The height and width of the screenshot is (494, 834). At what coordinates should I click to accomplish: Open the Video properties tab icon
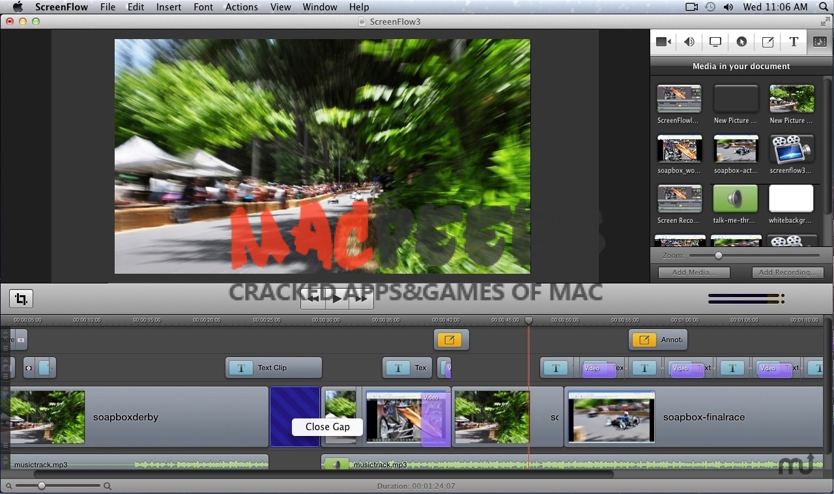click(663, 42)
